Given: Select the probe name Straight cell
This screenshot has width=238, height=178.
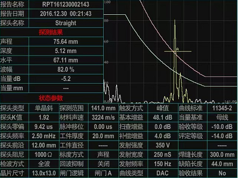Looking at the screenshot, I should click(x=66, y=23).
